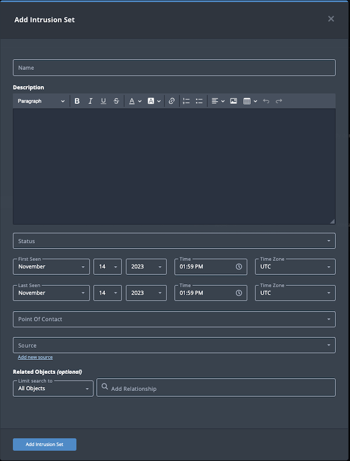Change First Seen month dropdown
This screenshot has width=350, height=461.
(51, 267)
